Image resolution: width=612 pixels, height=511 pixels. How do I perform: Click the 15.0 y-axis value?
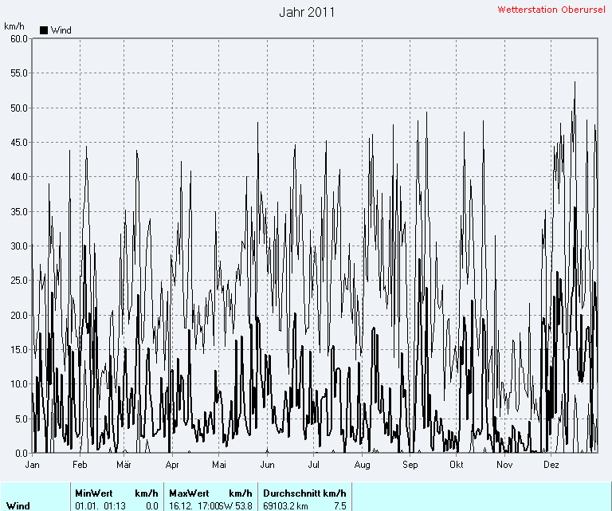point(19,349)
